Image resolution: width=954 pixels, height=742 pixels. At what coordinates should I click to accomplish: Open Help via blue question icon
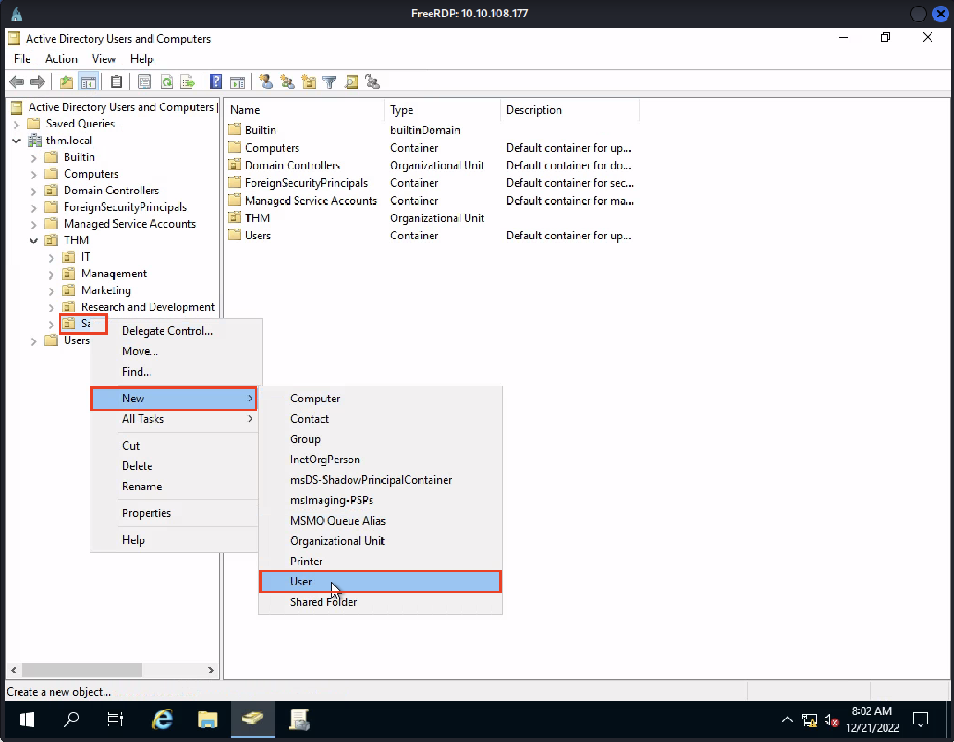pyautogui.click(x=216, y=82)
